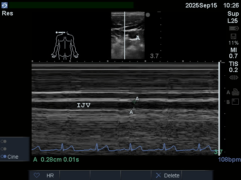The image size is (241, 180).
Task: Select the upper green caliper cross
Action: click(134, 102)
